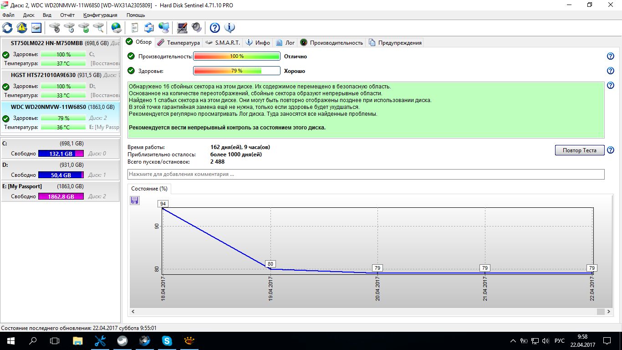The height and width of the screenshot is (350, 622).
Task: Switch to the Инфо tab
Action: click(258, 42)
